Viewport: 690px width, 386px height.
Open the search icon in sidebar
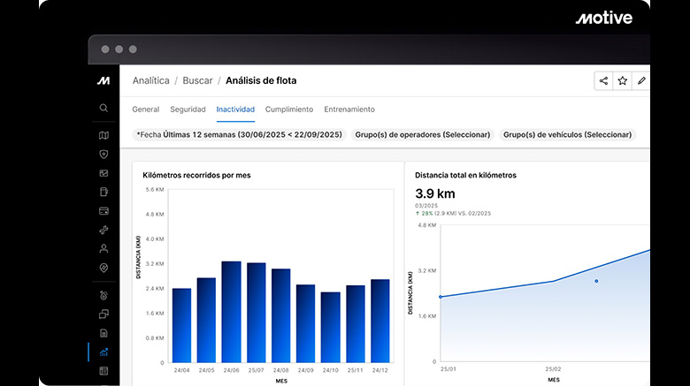click(x=103, y=108)
